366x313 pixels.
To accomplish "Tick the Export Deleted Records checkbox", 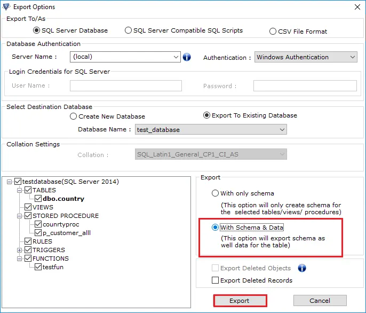I will [215, 280].
